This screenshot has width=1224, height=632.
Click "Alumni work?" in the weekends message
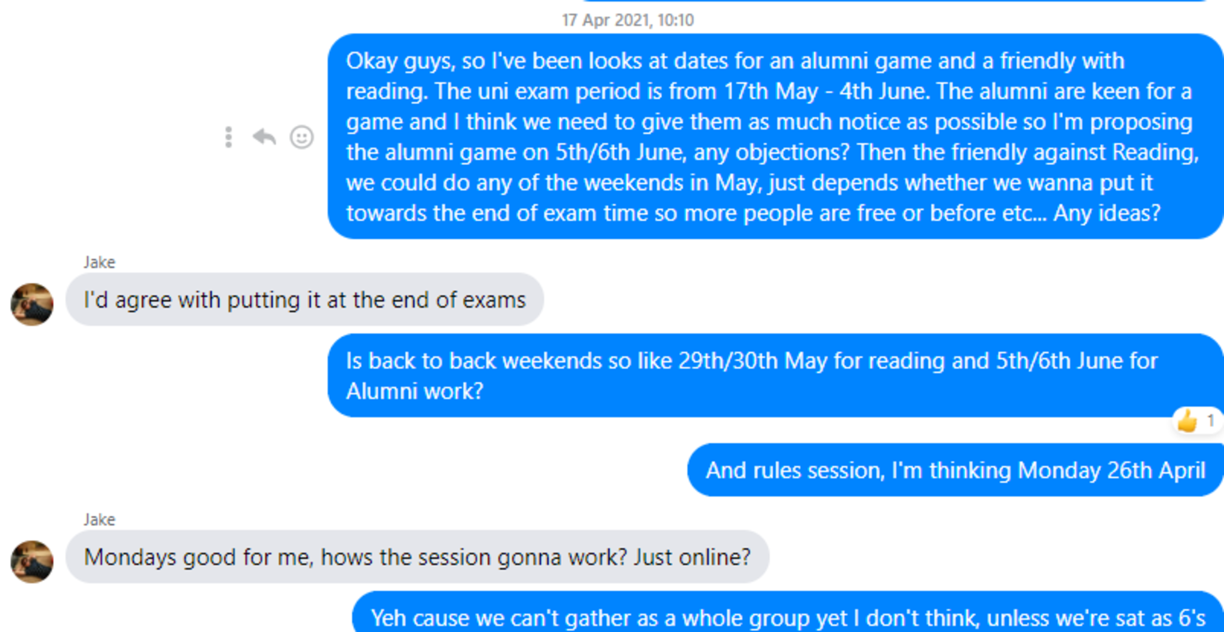(415, 391)
